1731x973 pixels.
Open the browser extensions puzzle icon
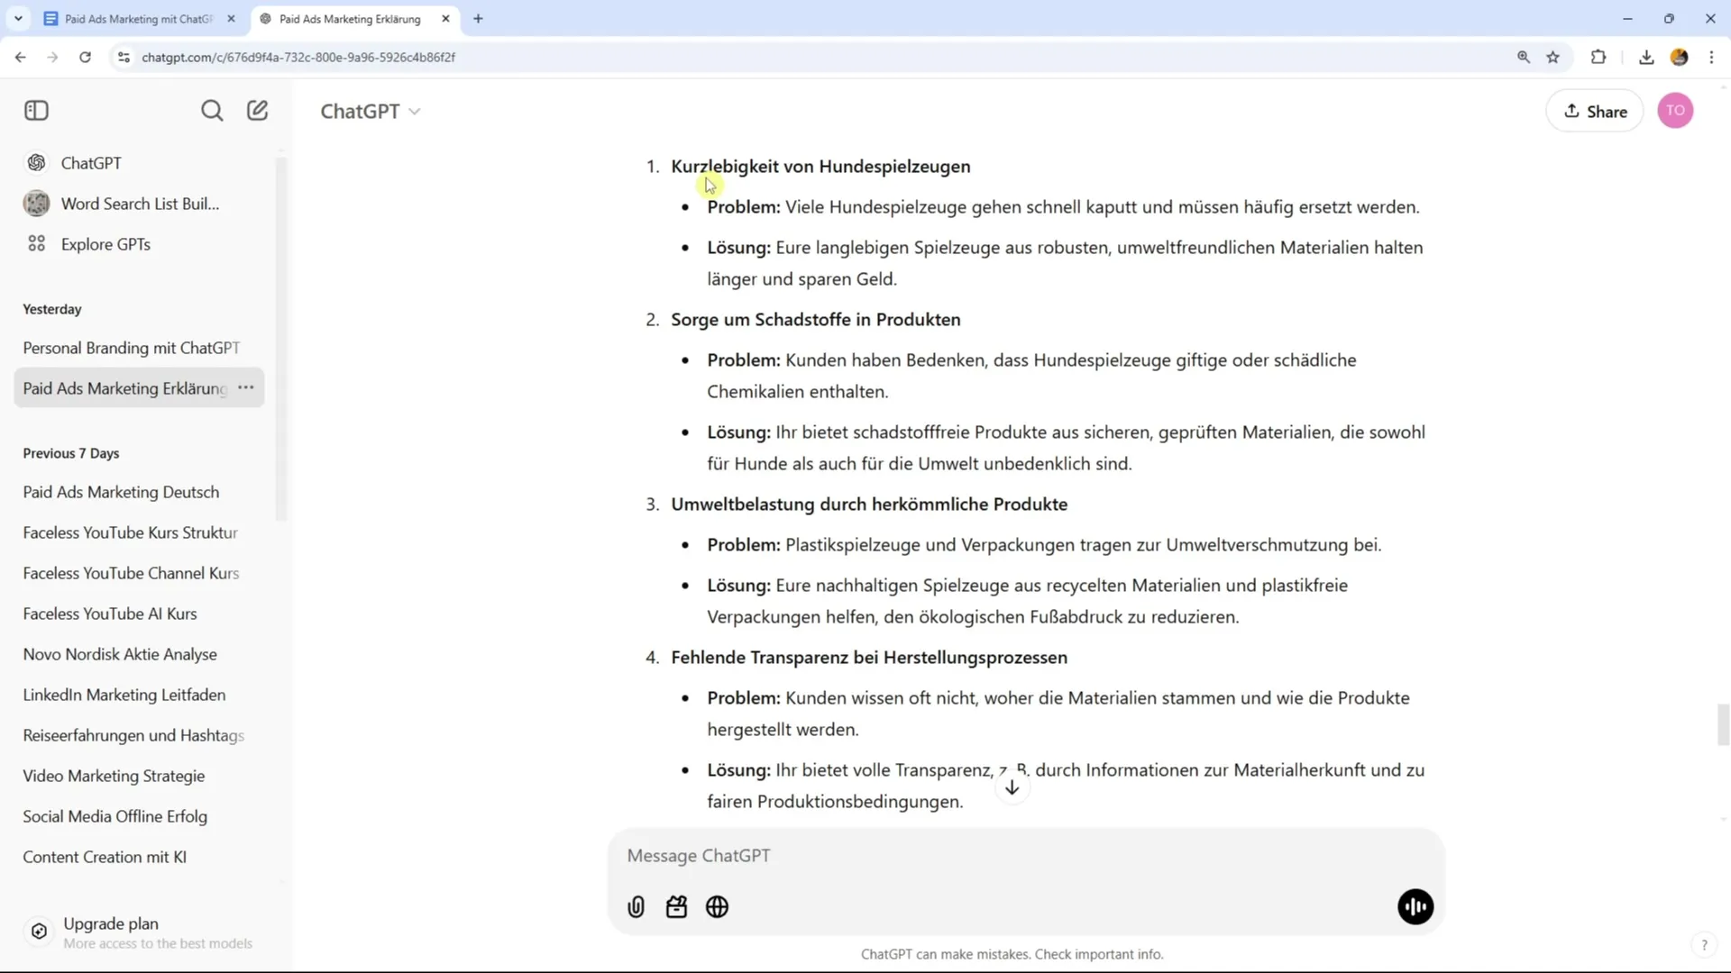1598,57
